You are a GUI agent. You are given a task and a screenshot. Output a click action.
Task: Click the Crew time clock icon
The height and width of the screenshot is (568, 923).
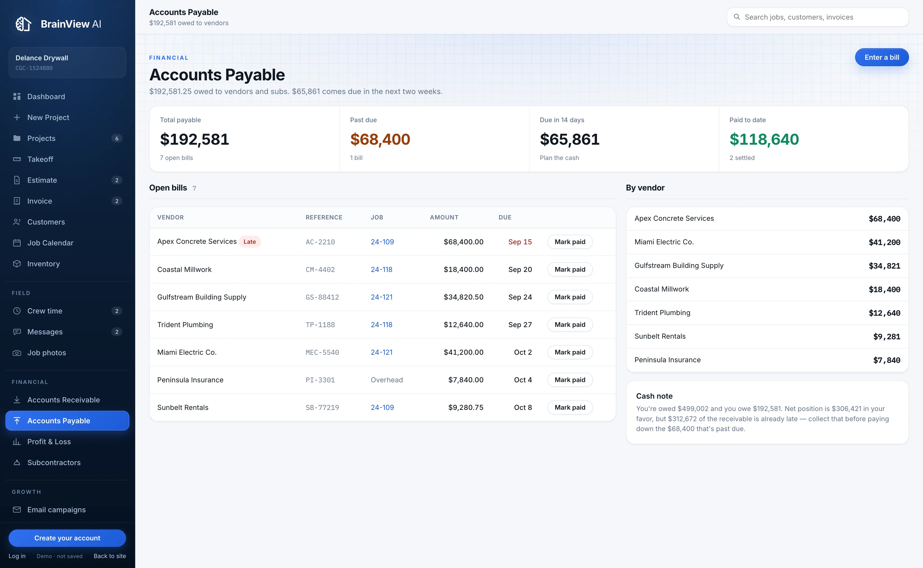coord(17,311)
